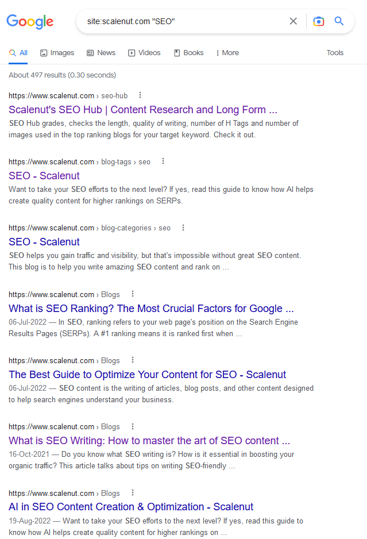Open options menu beside AI in SEO result

click(x=132, y=493)
